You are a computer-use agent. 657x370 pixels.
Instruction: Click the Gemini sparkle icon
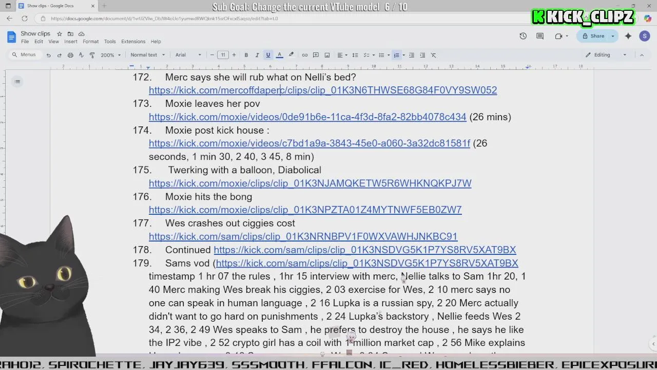click(628, 36)
